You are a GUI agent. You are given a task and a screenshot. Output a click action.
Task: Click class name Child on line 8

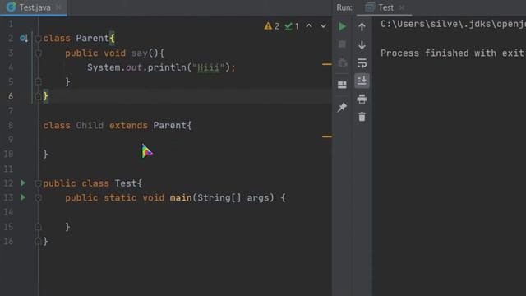click(x=90, y=126)
